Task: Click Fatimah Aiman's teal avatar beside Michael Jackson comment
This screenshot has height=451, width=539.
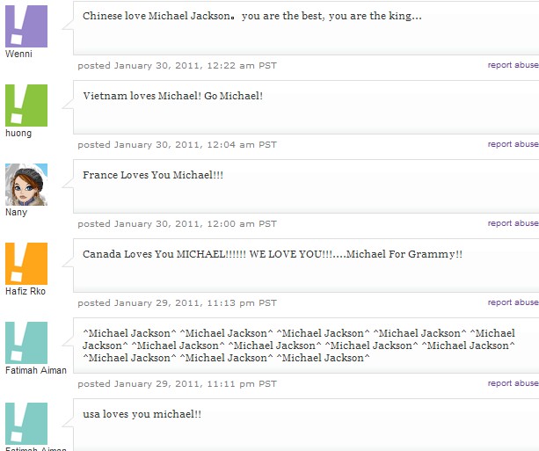Action: click(26, 343)
